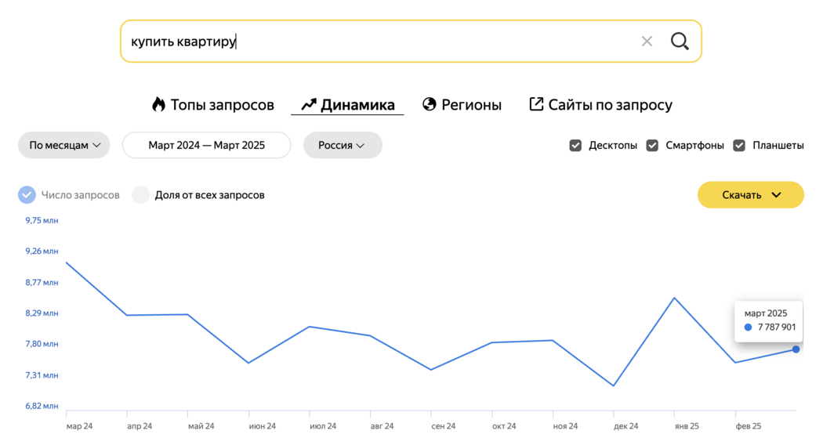This screenshot has height=445, width=823.
Task: Open the Март 2024 — Март 2025 date range picker
Action: [x=207, y=146]
